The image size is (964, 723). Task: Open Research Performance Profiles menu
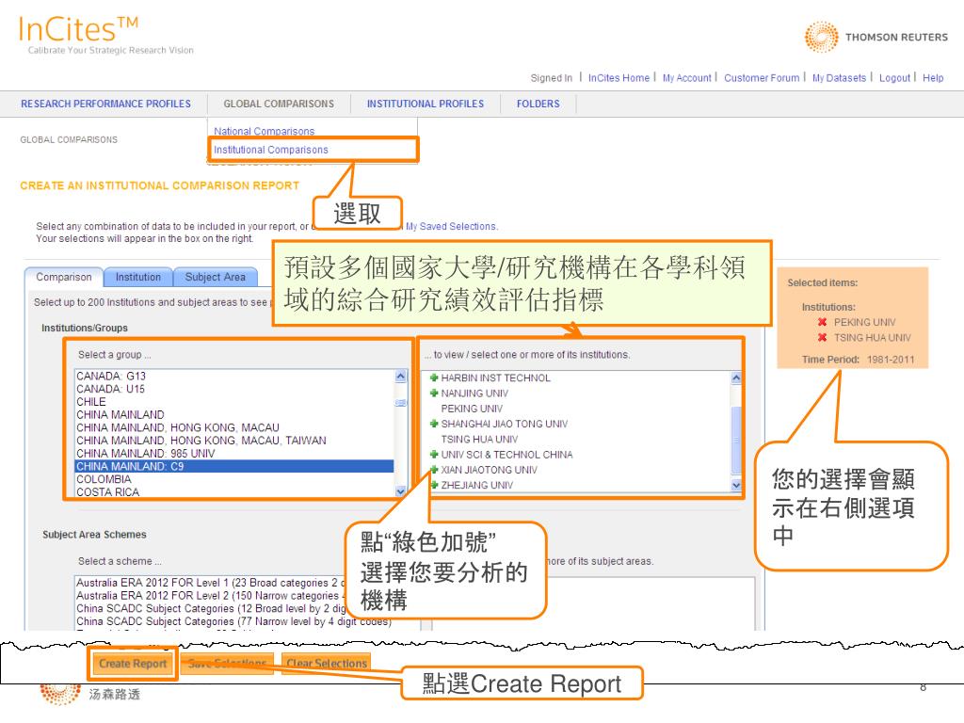[105, 104]
